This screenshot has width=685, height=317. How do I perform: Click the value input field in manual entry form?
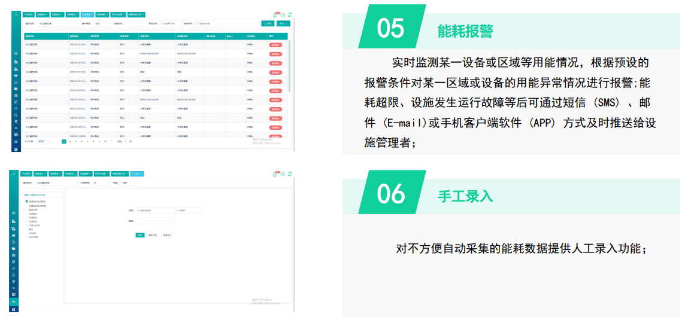click(x=154, y=221)
